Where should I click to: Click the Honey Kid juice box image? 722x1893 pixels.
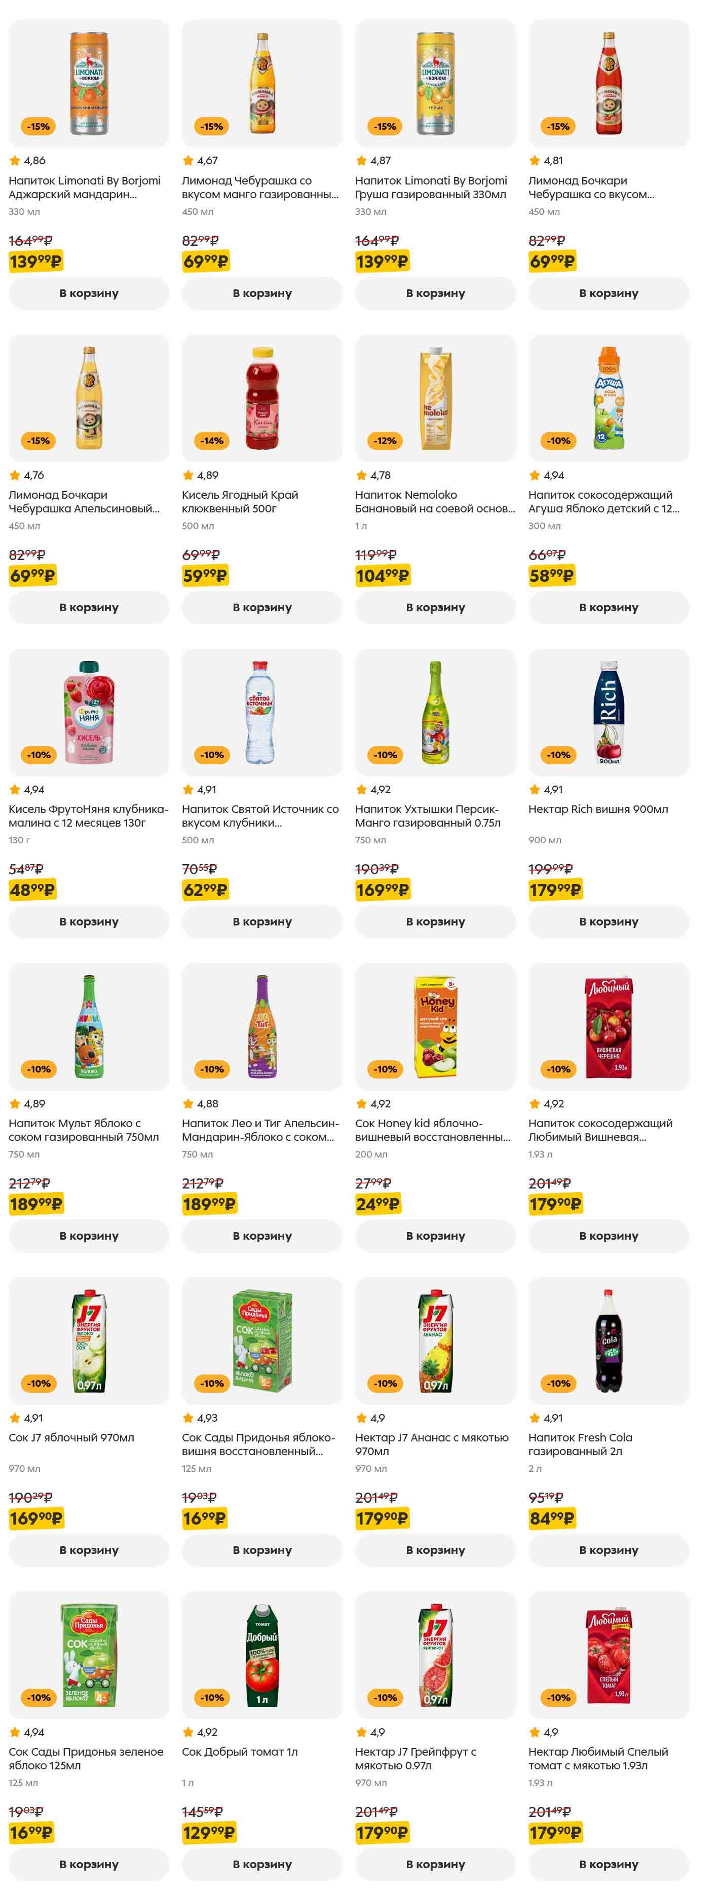(436, 1026)
